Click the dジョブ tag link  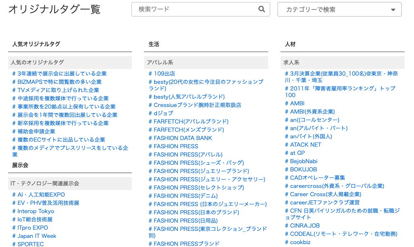click(163, 113)
